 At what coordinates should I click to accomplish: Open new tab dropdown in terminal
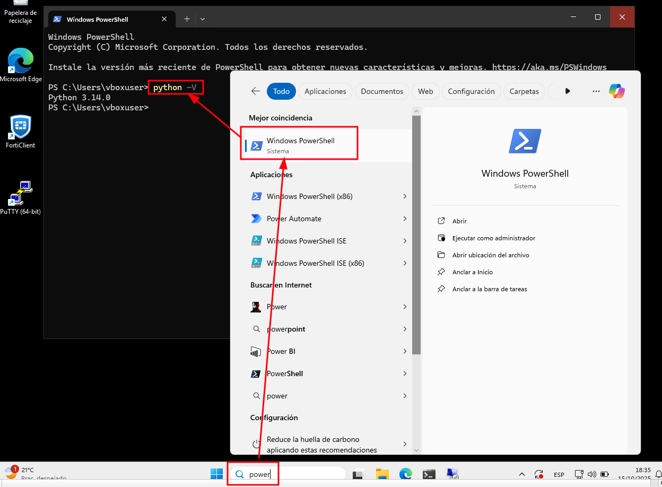(x=203, y=19)
